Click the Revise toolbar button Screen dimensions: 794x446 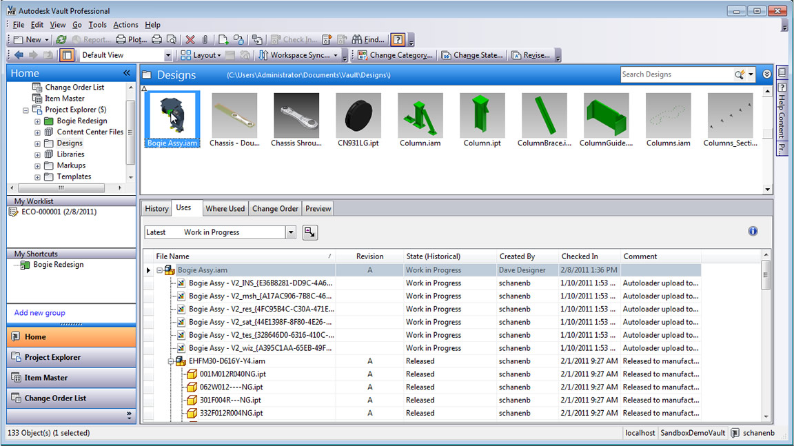coord(531,55)
